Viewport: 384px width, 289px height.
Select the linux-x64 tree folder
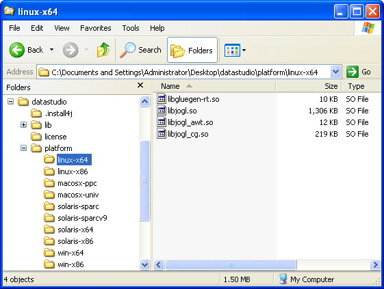pos(74,160)
